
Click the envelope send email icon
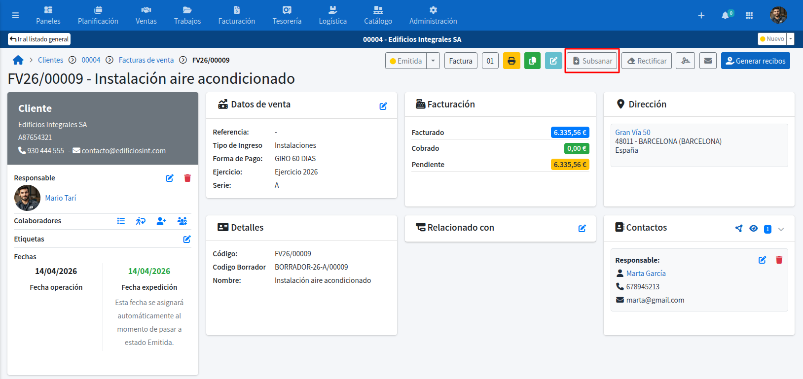(708, 61)
